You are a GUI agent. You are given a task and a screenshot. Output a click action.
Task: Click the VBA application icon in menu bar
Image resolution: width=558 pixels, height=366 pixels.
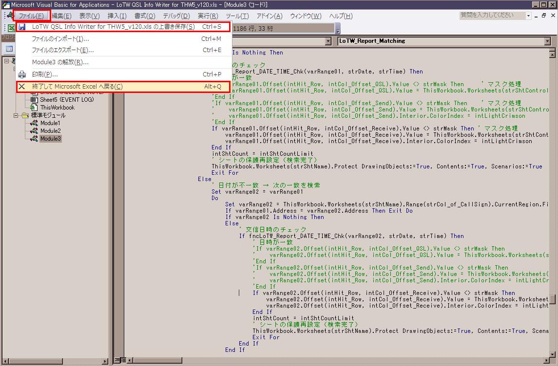tap(10, 16)
